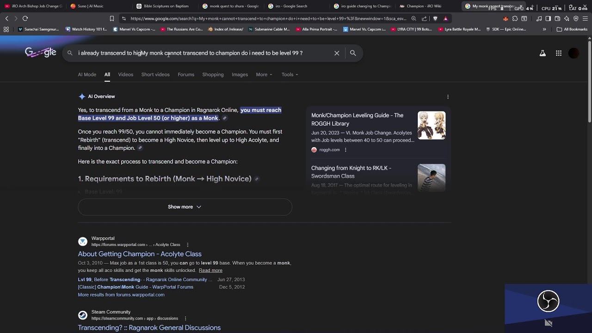592x333 pixels.
Task: Open the browser main hamburger menu
Action: (x=585, y=18)
